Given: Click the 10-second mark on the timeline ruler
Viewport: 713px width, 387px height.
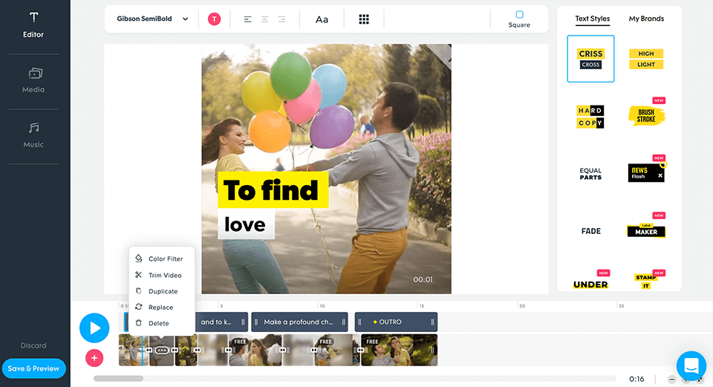Looking at the screenshot, I should coord(322,305).
